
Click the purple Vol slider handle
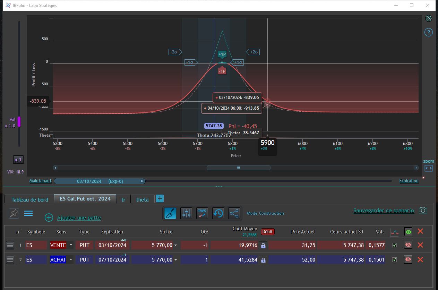click(x=19, y=122)
